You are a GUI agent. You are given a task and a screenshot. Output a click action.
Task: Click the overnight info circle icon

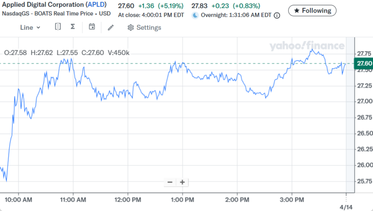coord(277,15)
